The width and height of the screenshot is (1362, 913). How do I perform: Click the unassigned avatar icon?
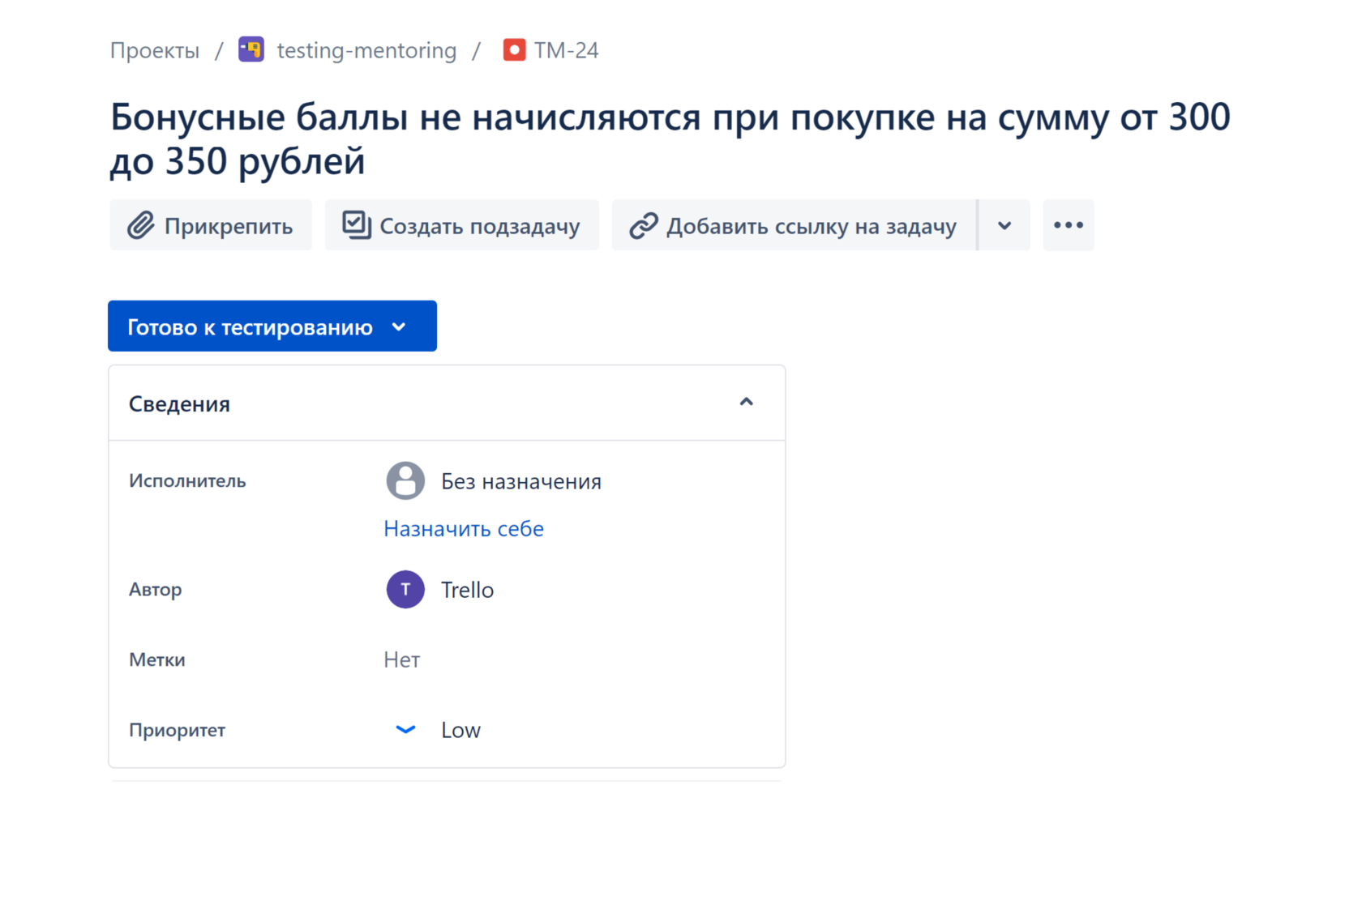click(405, 481)
